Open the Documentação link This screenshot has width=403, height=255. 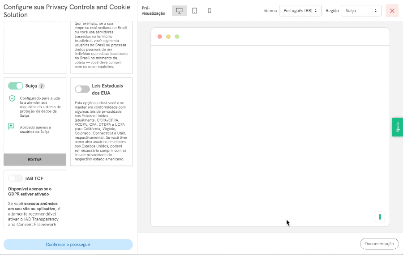379,244
